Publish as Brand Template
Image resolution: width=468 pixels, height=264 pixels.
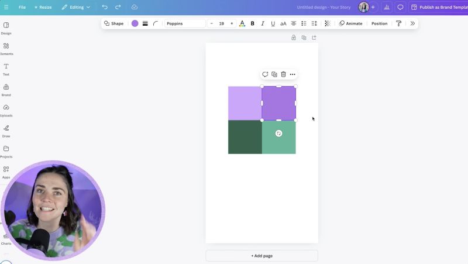coord(439,7)
